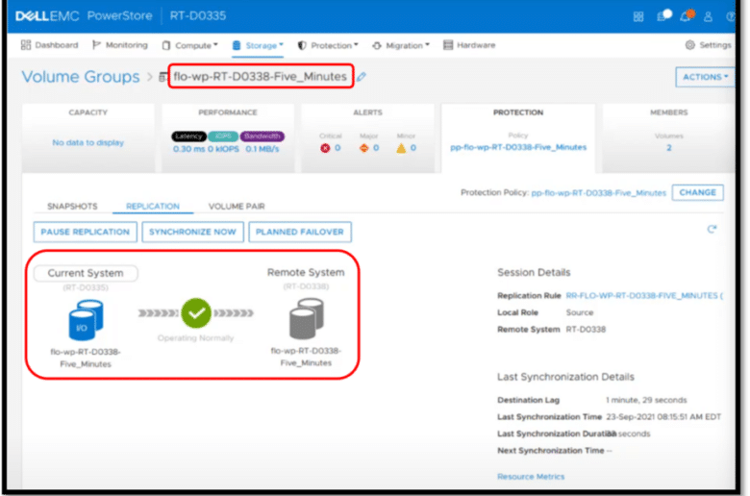Screen dimensions: 750x496
Task: Click the Settings gear icon
Action: coord(689,45)
